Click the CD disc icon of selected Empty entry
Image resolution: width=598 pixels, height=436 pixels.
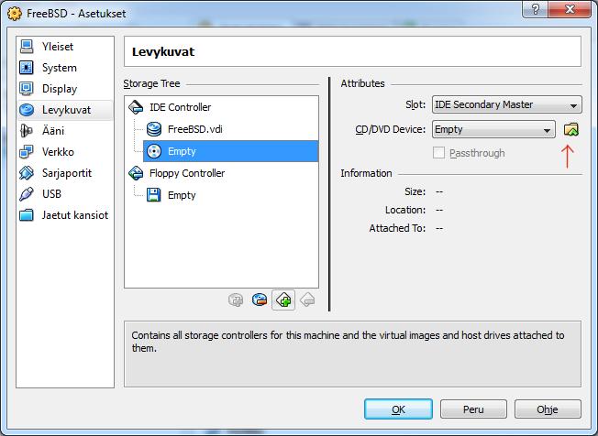click(x=154, y=151)
